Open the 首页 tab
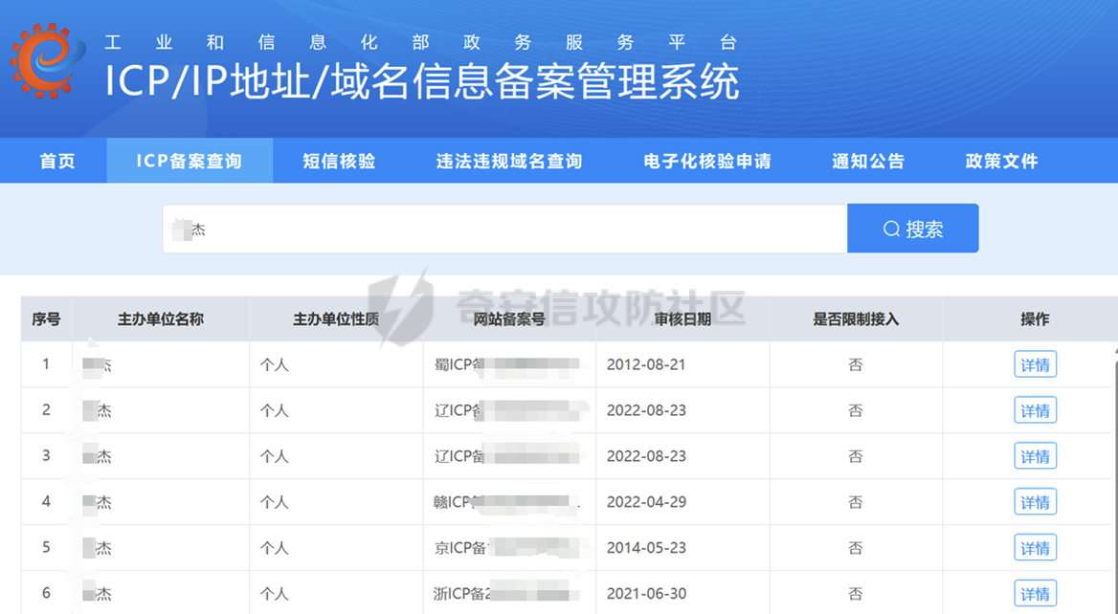 (x=57, y=161)
